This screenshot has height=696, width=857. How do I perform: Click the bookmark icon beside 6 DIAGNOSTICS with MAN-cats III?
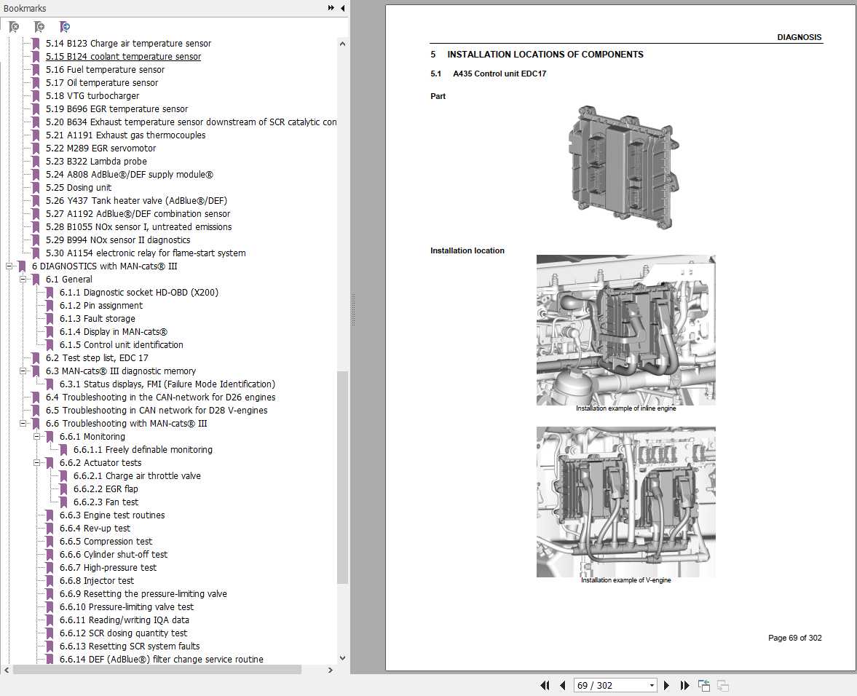(22, 266)
